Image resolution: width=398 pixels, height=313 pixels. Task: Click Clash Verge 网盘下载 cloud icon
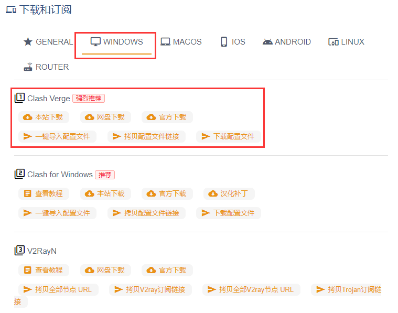(x=89, y=117)
